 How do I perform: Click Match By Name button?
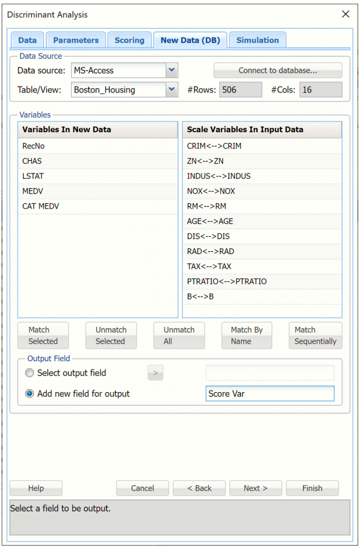pyautogui.click(x=247, y=335)
